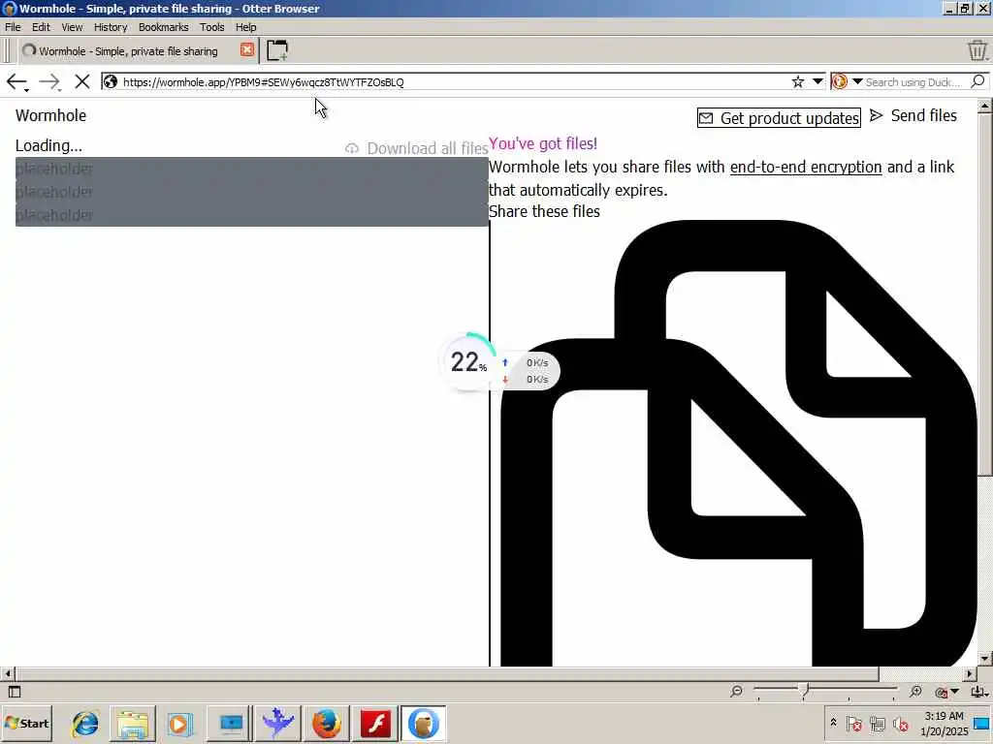This screenshot has height=744, width=993.
Task: Open the File menu
Action: [13, 27]
